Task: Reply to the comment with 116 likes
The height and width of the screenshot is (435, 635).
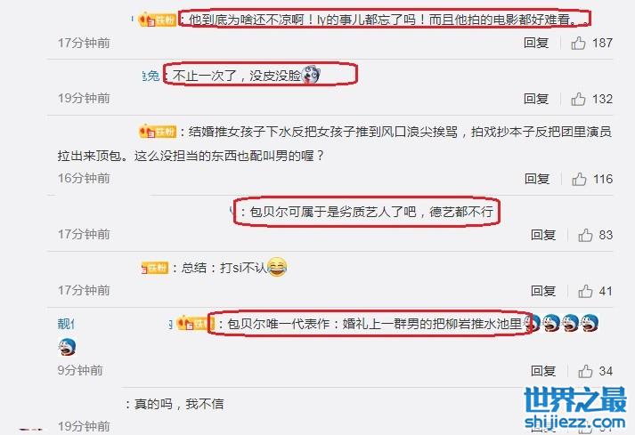Action: coord(537,179)
